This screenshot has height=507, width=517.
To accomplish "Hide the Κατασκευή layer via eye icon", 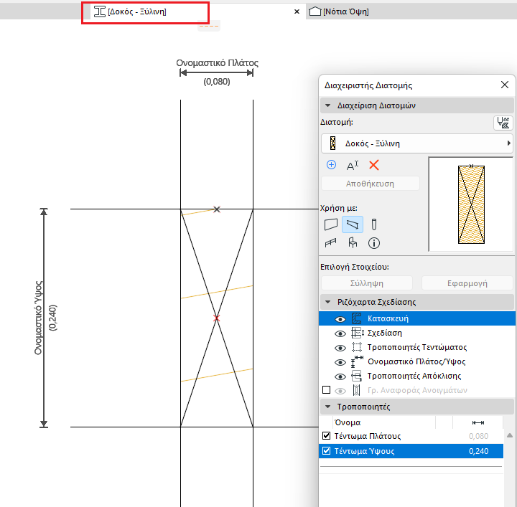I will click(x=340, y=318).
